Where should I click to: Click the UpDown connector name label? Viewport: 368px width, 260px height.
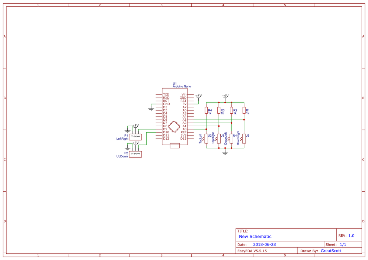point(122,156)
